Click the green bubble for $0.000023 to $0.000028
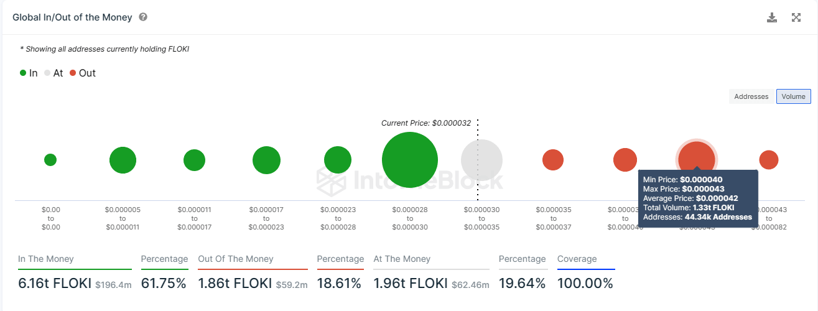The height and width of the screenshot is (311, 818). coord(338,160)
